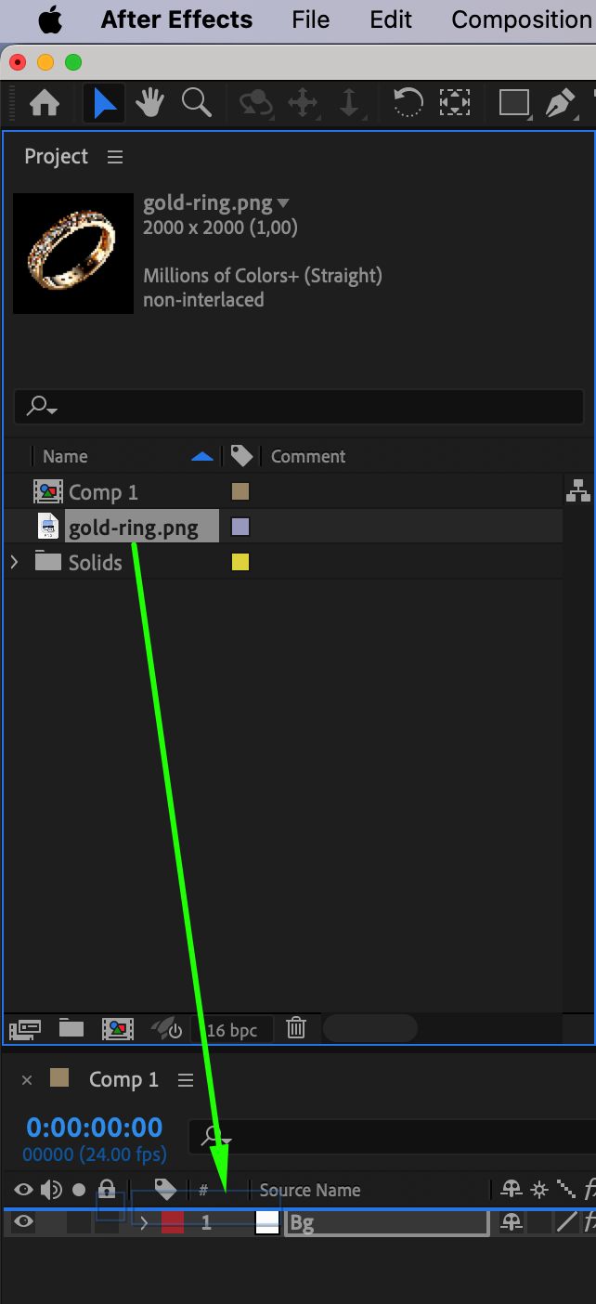Create a new folder in Project panel
This screenshot has height=1304, width=596.
click(x=71, y=1028)
